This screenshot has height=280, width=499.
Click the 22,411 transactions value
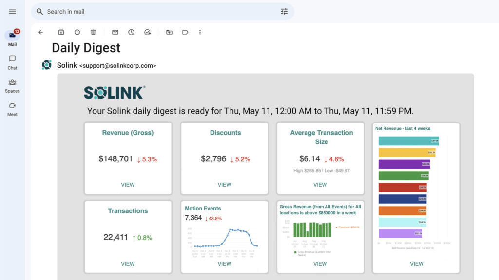tap(115, 237)
